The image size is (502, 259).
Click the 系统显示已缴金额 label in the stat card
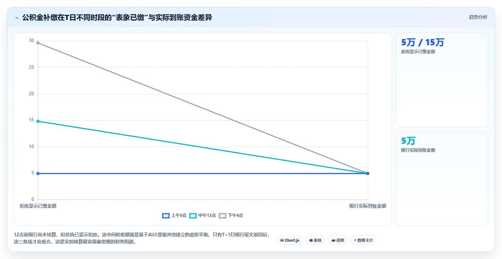click(418, 52)
